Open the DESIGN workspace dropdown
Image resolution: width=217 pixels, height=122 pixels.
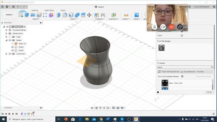pyautogui.click(x=9, y=15)
